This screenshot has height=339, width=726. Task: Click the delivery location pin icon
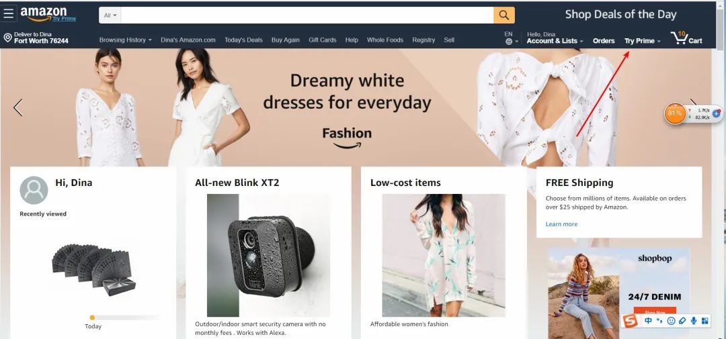point(7,38)
